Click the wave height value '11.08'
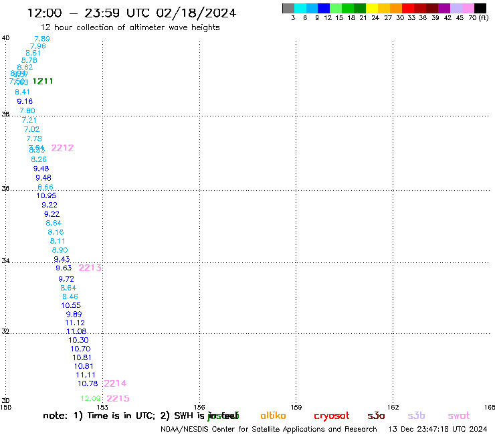 point(76,331)
